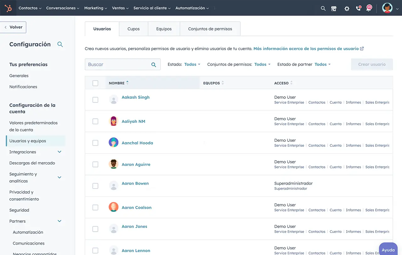The image size is (402, 255).
Task: Click Aaliyah NM's avatar
Action: [113, 121]
